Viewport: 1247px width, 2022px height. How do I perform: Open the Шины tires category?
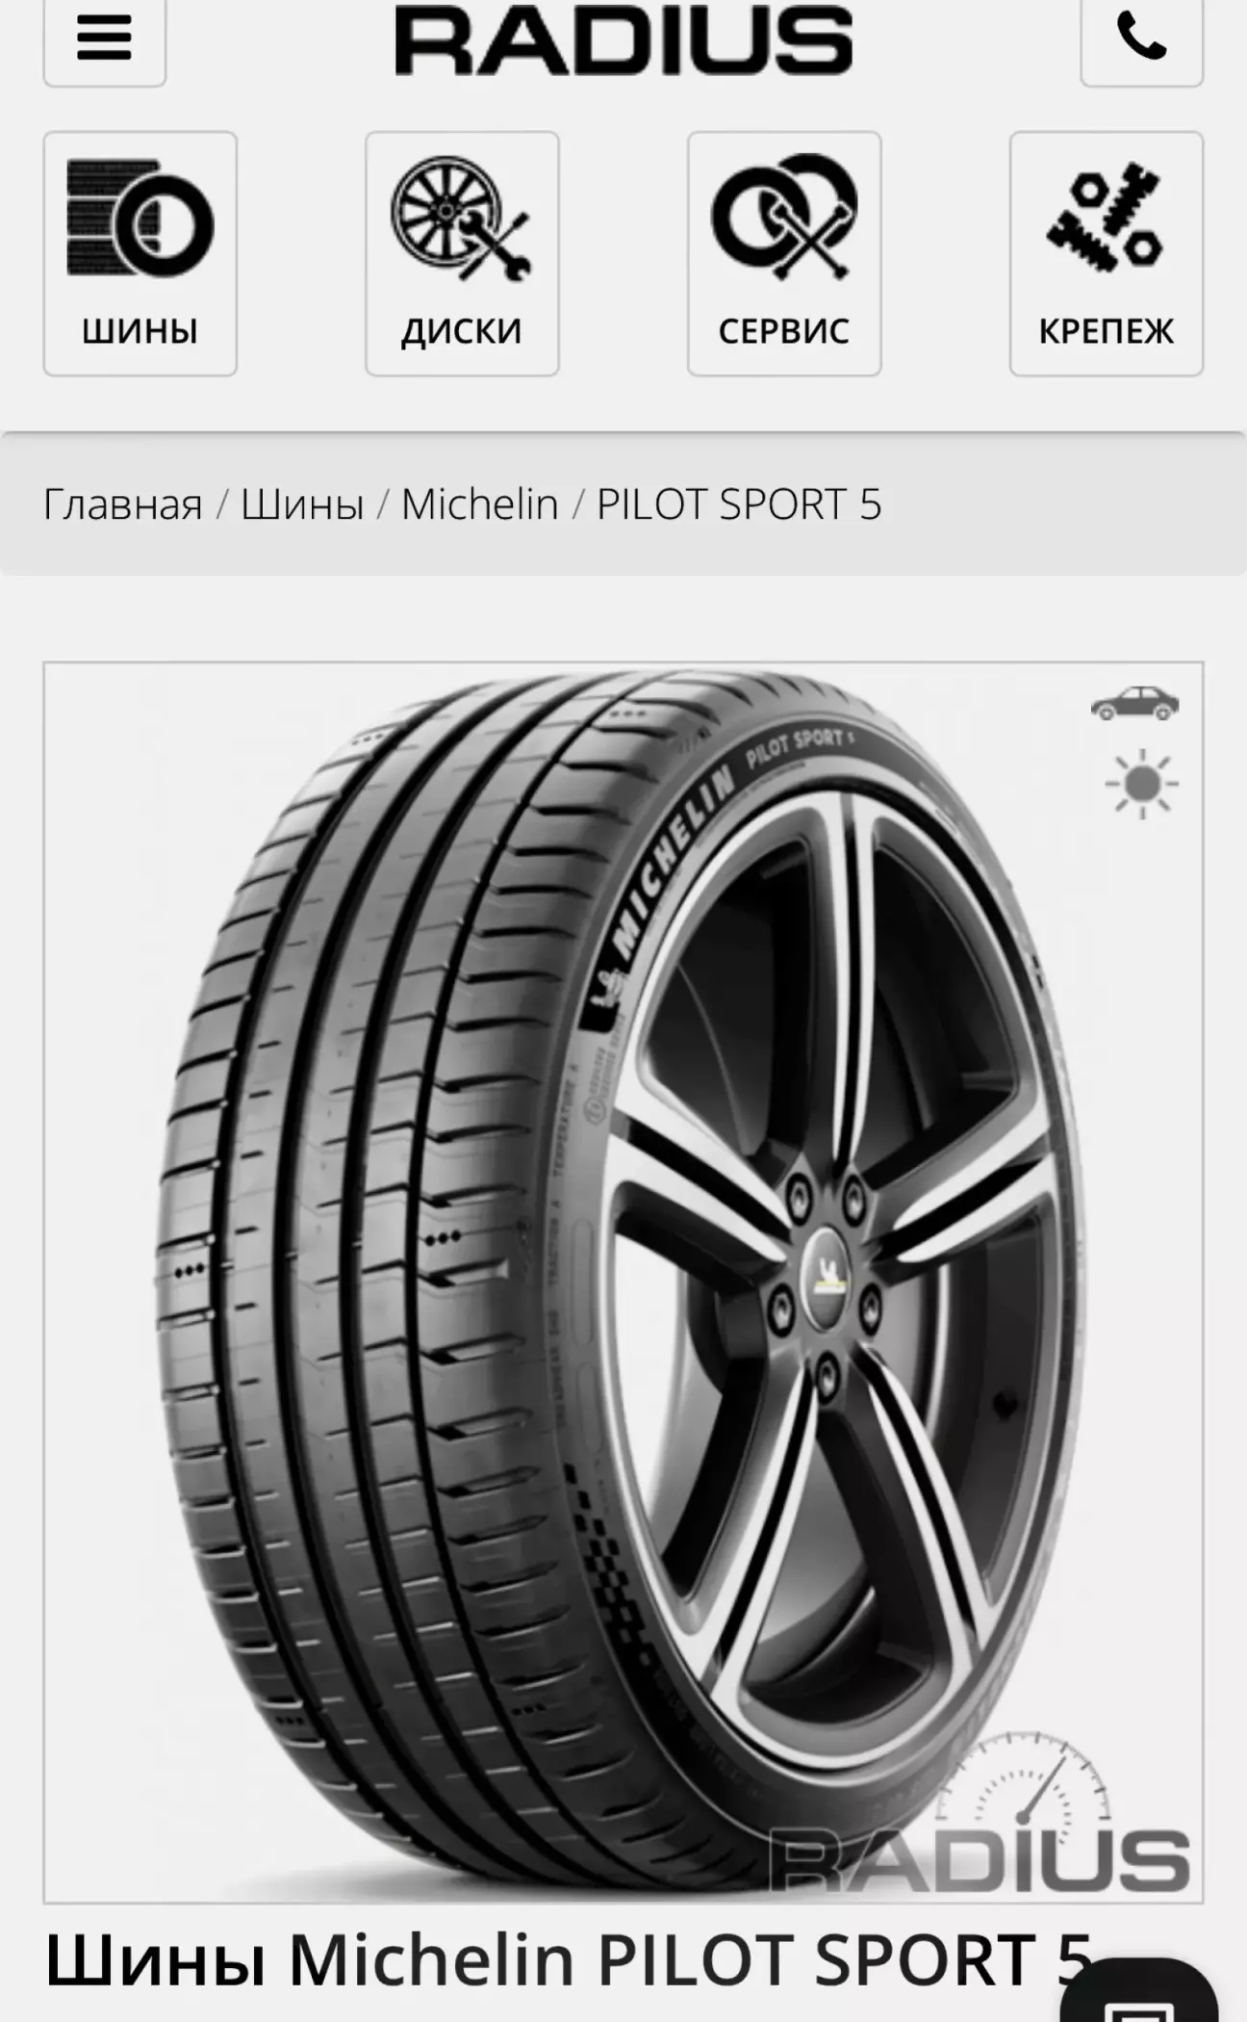pos(140,253)
